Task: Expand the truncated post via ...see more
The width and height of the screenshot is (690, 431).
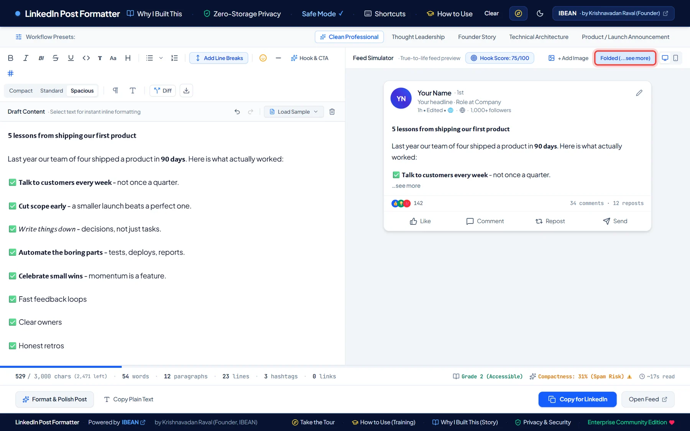Action: tap(406, 186)
